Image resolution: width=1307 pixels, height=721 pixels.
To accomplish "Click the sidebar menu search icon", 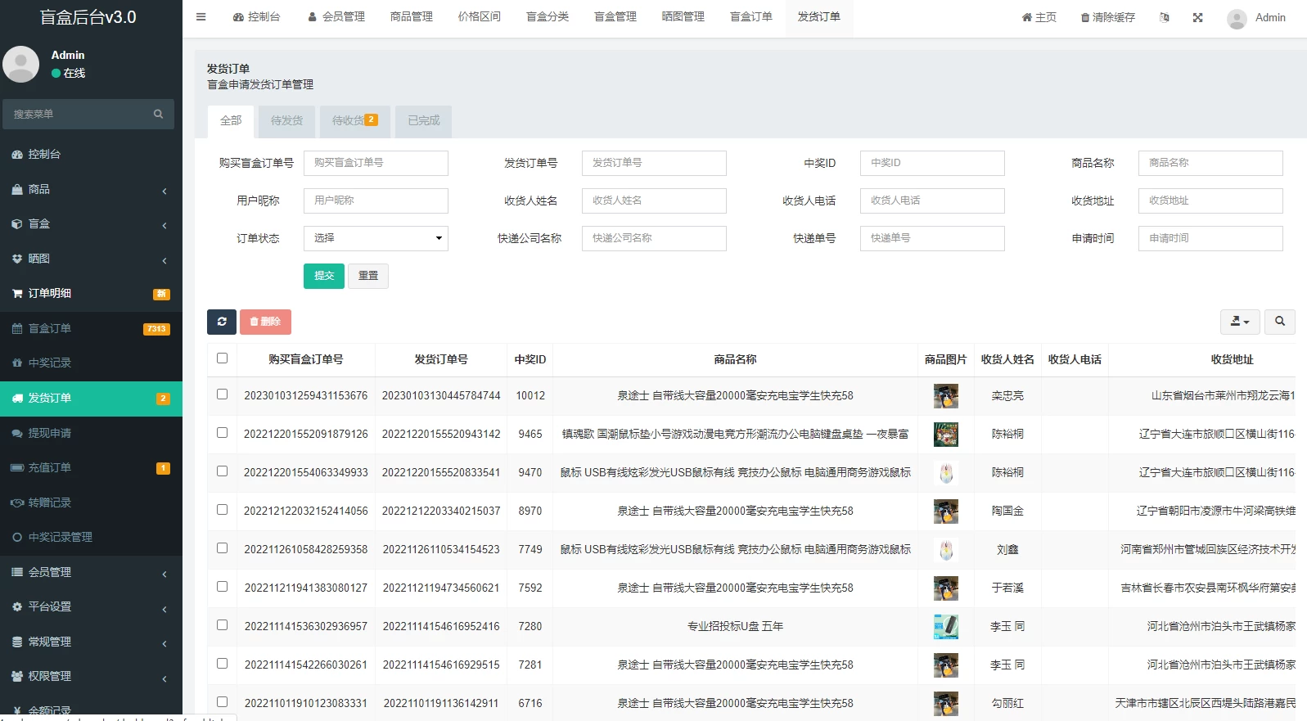I will point(158,115).
